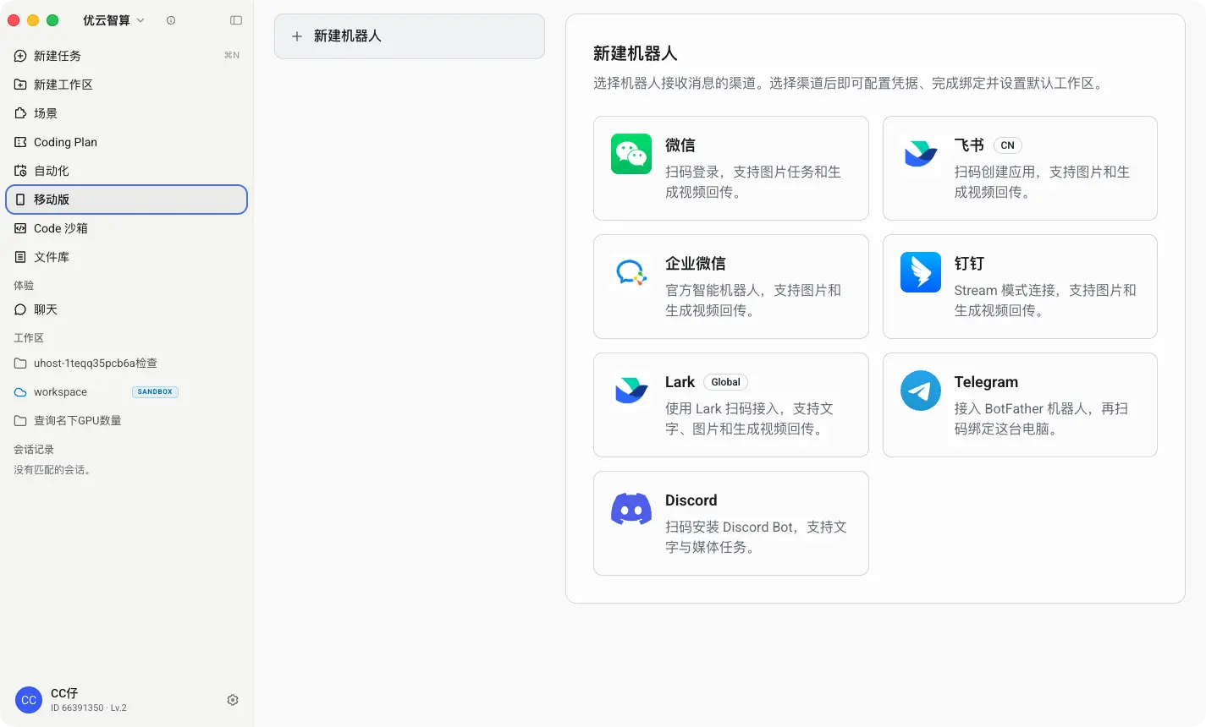1206x727 pixels.
Task: Click the 新建机器人 panel heading
Action: (x=636, y=53)
